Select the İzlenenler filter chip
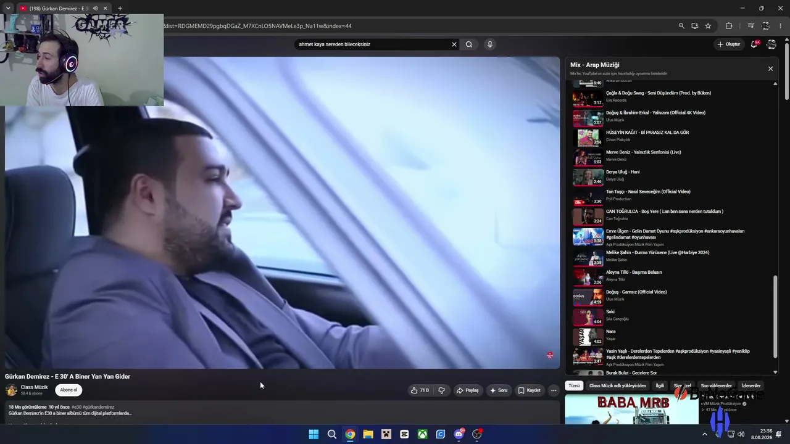 751,386
